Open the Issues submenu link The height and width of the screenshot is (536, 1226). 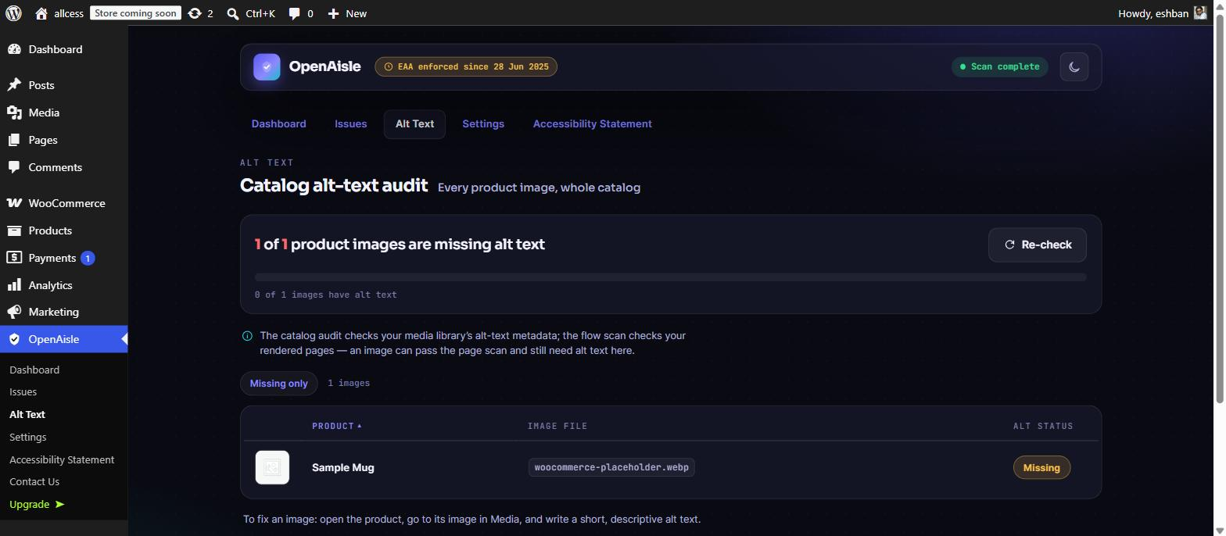(23, 392)
